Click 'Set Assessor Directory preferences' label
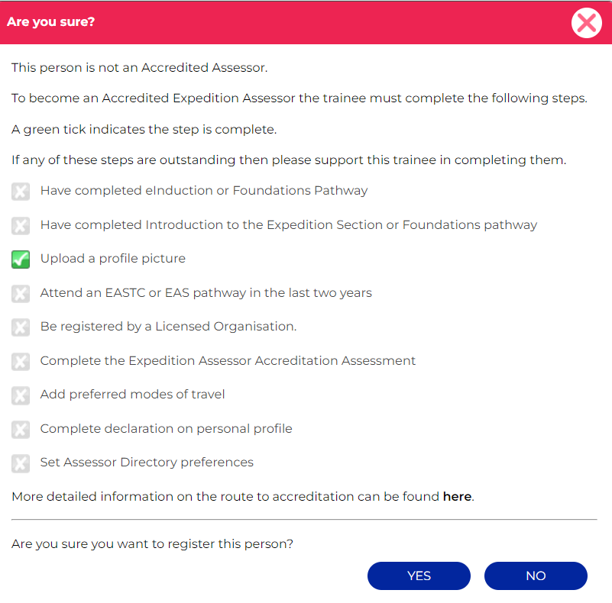The width and height of the screenshot is (612, 603). pos(147,463)
